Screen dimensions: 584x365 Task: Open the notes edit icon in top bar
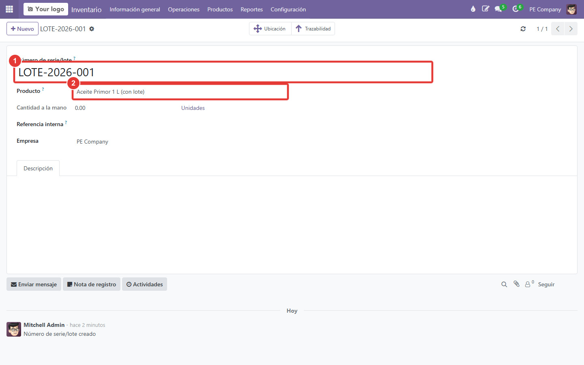(485, 9)
